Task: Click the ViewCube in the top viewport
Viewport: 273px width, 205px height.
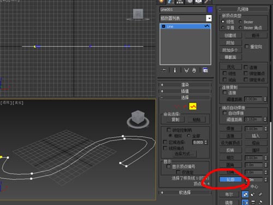Action: click(x=138, y=14)
